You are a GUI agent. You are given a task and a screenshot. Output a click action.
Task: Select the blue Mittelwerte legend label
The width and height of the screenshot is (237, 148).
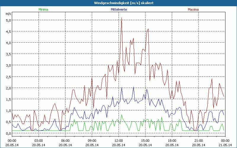coord(118,9)
